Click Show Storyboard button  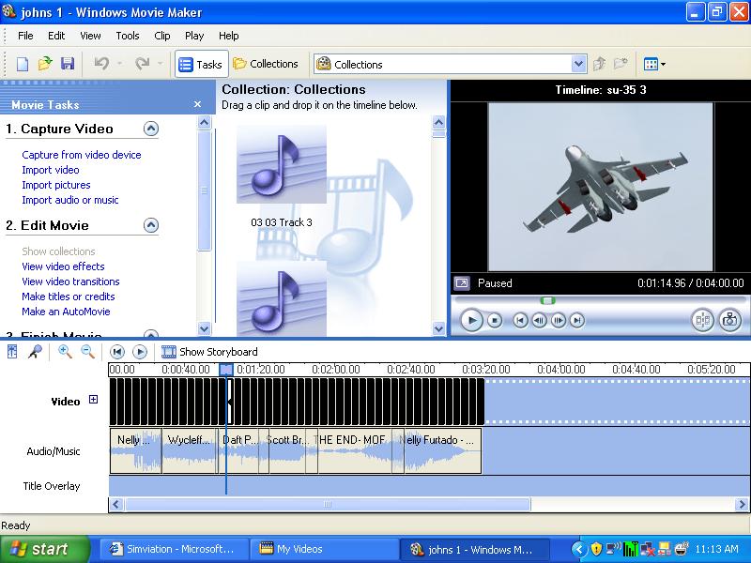click(209, 352)
